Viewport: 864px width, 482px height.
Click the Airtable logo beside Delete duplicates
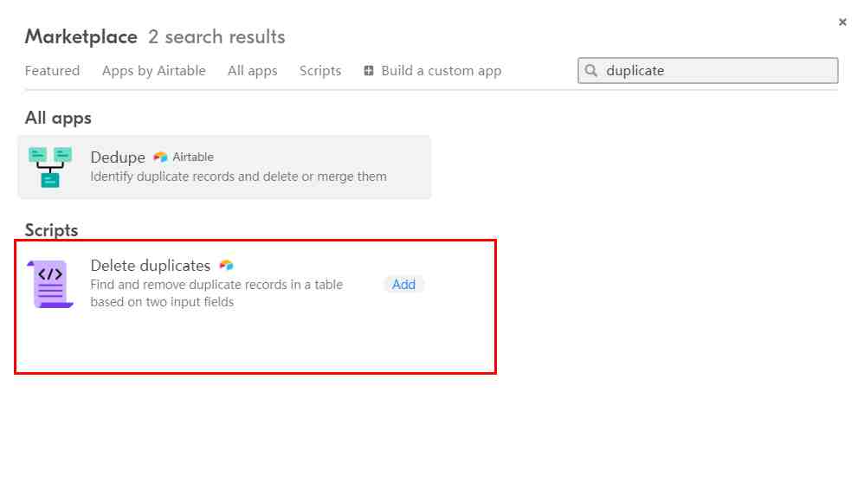(227, 266)
